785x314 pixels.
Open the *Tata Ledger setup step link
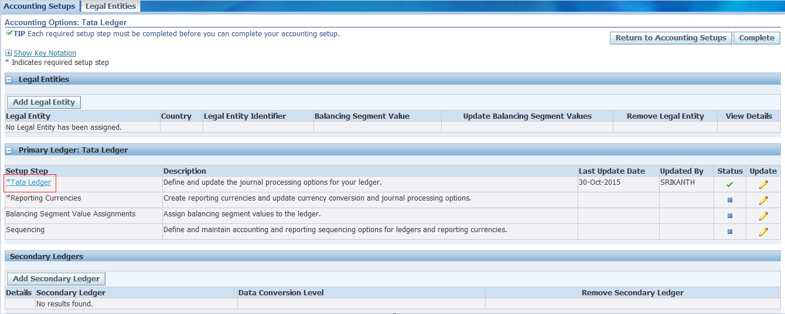[x=29, y=182]
